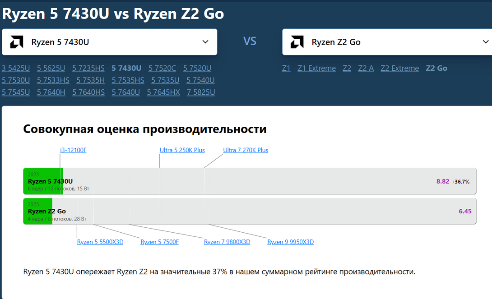Open the 5 7535HS link
492x299 pixels.
(x=128, y=80)
